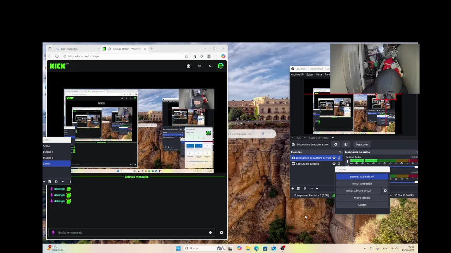Move source down in Fuentes list
Screen dimensions: 451x253
pyautogui.click(x=317, y=189)
